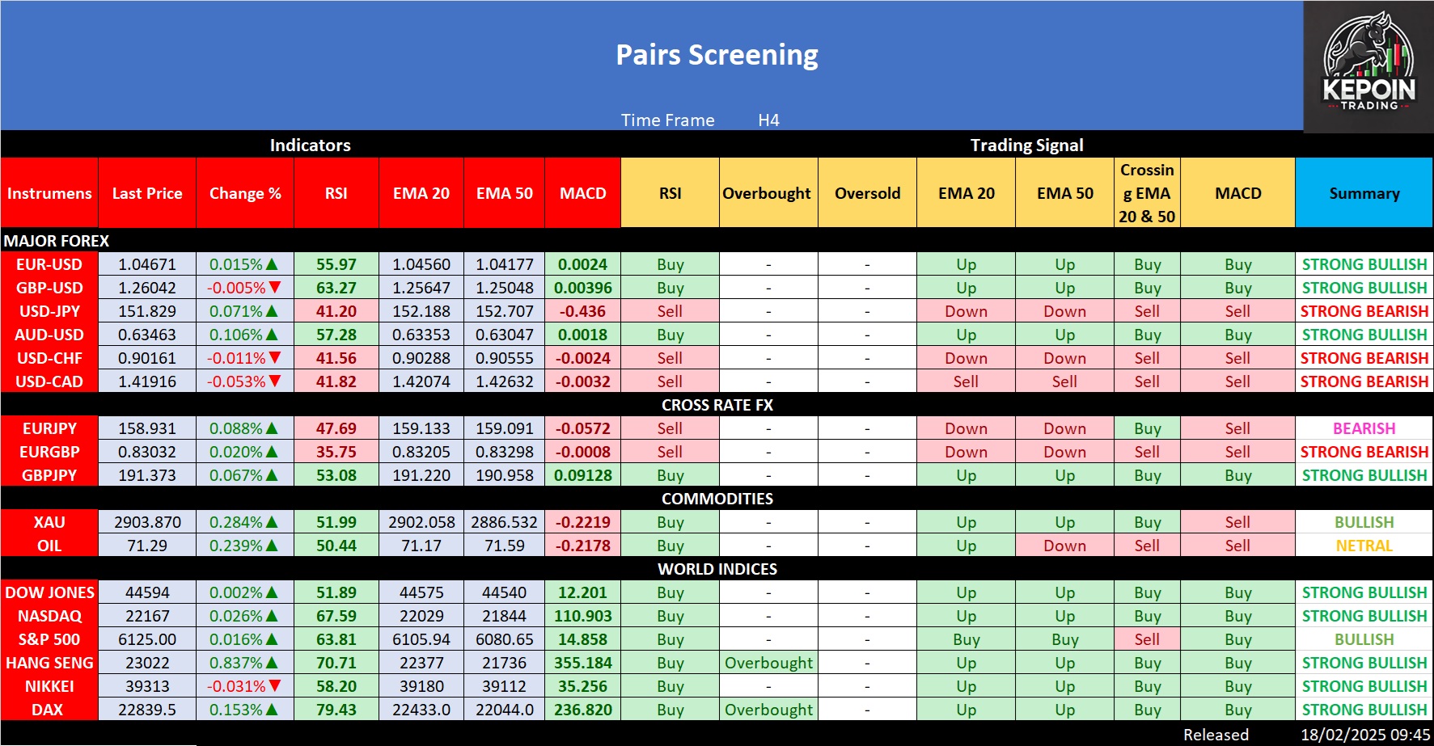Click the BEARISH summary cell for EURJPY

(x=1364, y=428)
